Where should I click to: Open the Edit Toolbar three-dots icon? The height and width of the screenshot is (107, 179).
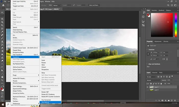point(2,83)
